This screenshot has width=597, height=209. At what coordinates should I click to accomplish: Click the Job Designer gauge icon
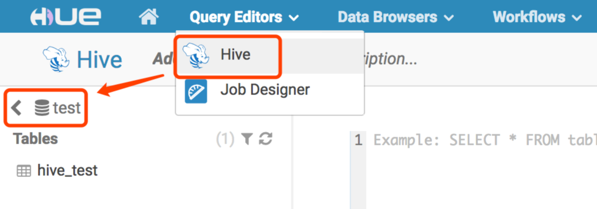[195, 91]
